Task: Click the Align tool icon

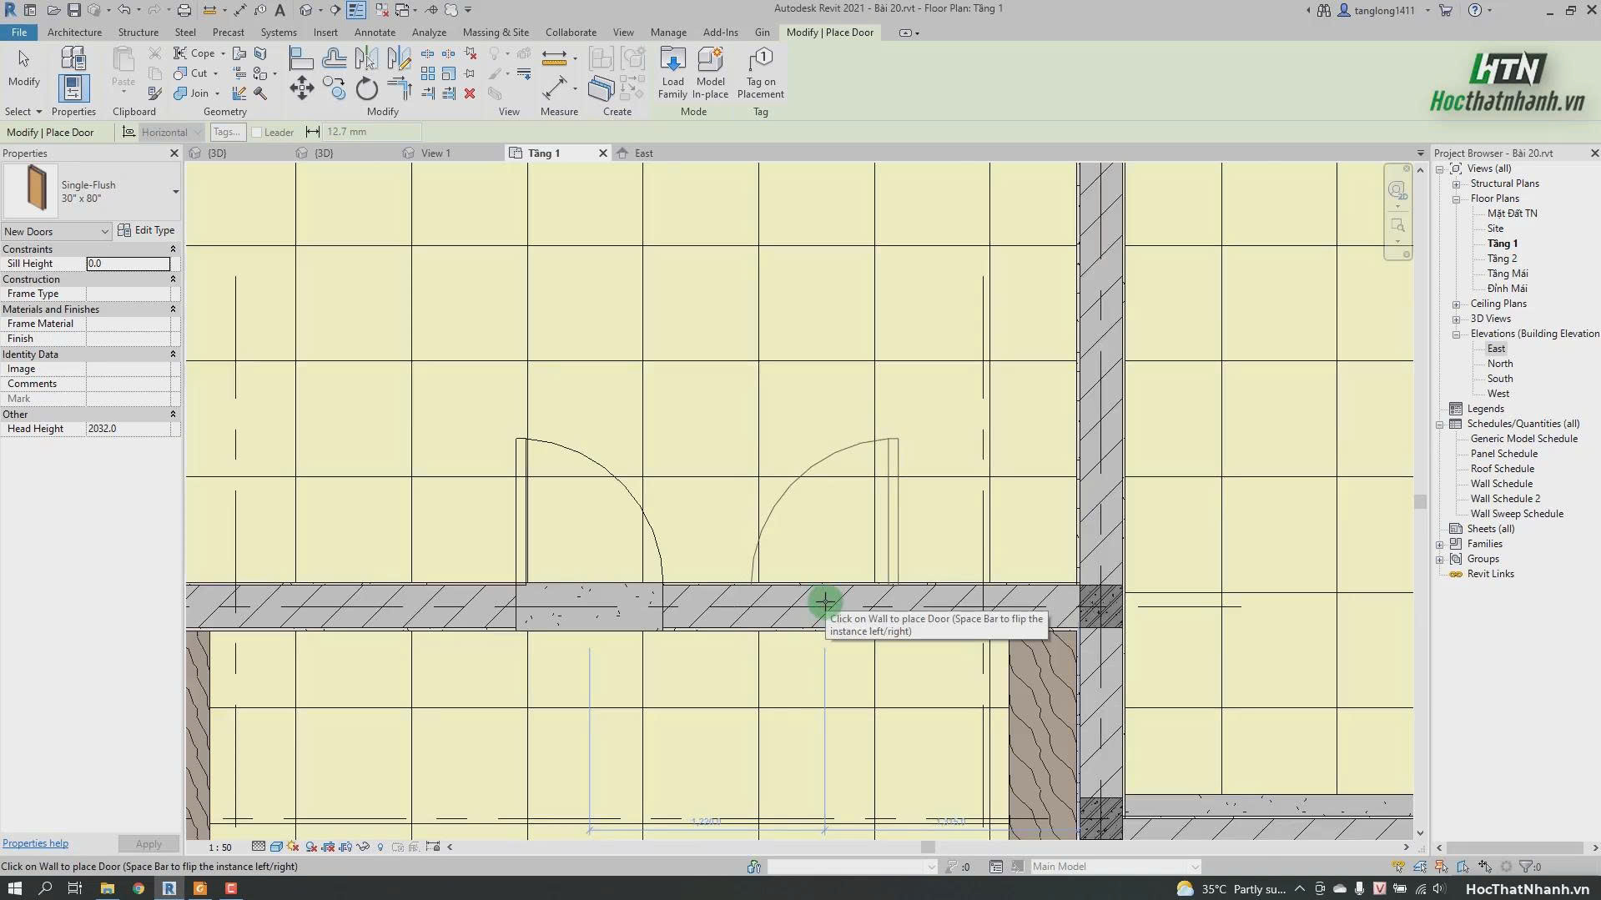Action: tap(300, 58)
